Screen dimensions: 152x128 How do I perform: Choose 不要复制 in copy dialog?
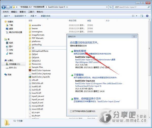[79, 75]
